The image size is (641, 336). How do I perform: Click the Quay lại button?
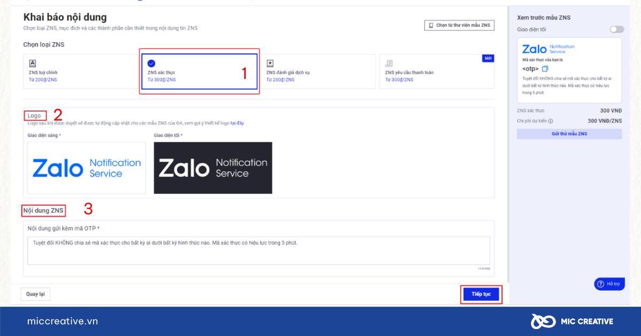pos(35,294)
